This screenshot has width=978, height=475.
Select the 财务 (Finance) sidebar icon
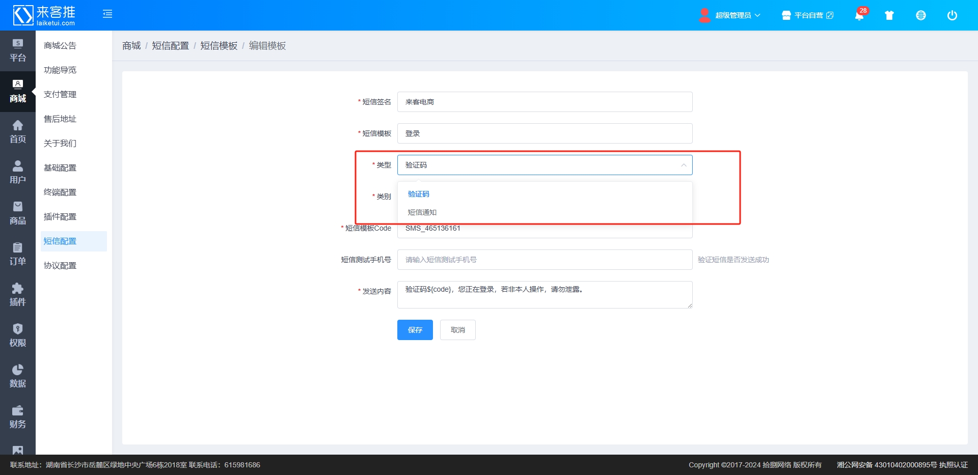(x=18, y=416)
